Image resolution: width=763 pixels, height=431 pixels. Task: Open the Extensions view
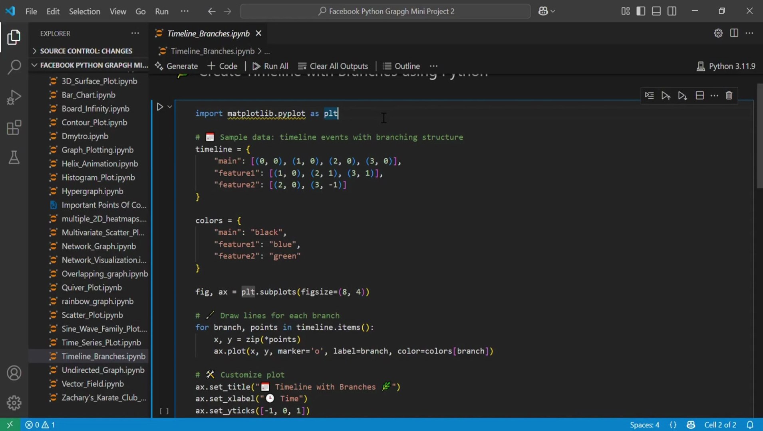coord(14,128)
